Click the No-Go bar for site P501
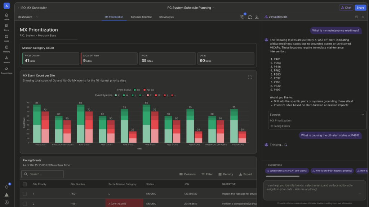 tap(45, 127)
